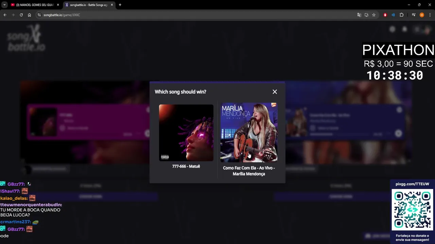Screen dimensions: 435x244
Task: Expand the tab search dropdown
Action: point(4,5)
